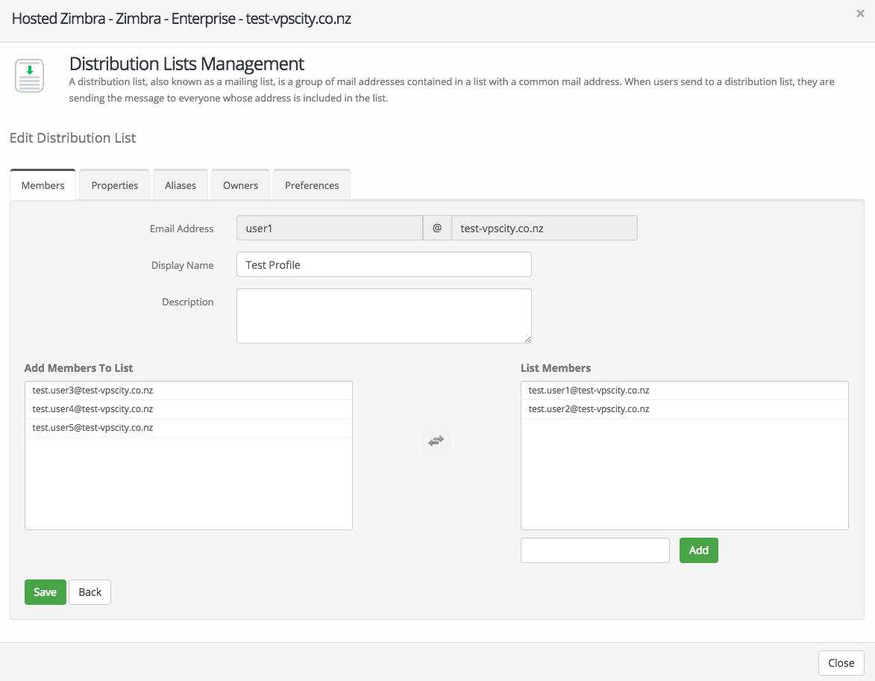Screen dimensions: 875x681
Task: Click the Back button
Action: tap(90, 592)
